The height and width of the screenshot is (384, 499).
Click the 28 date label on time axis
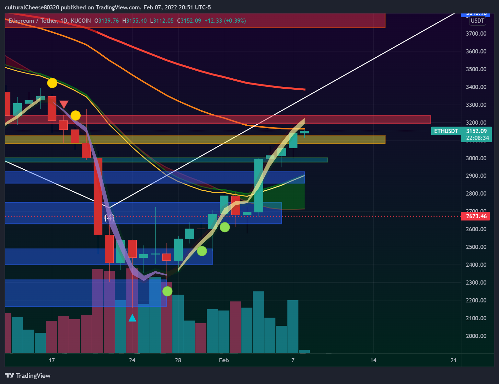(x=178, y=360)
